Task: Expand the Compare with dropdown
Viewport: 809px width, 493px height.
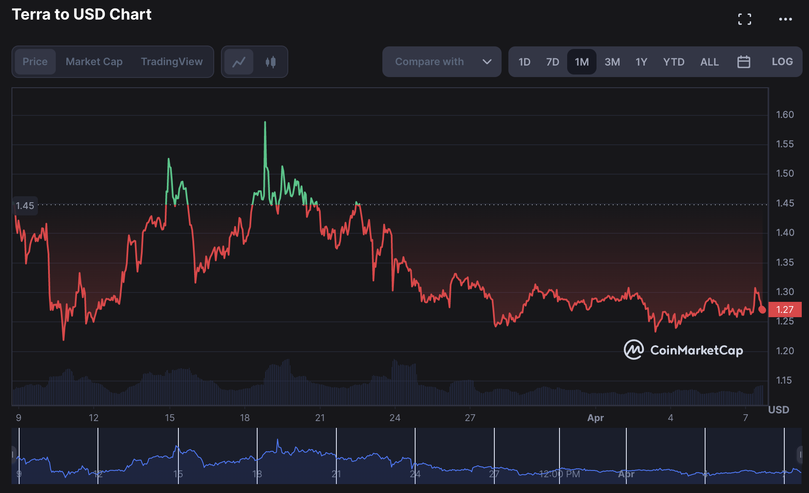Action: 441,62
